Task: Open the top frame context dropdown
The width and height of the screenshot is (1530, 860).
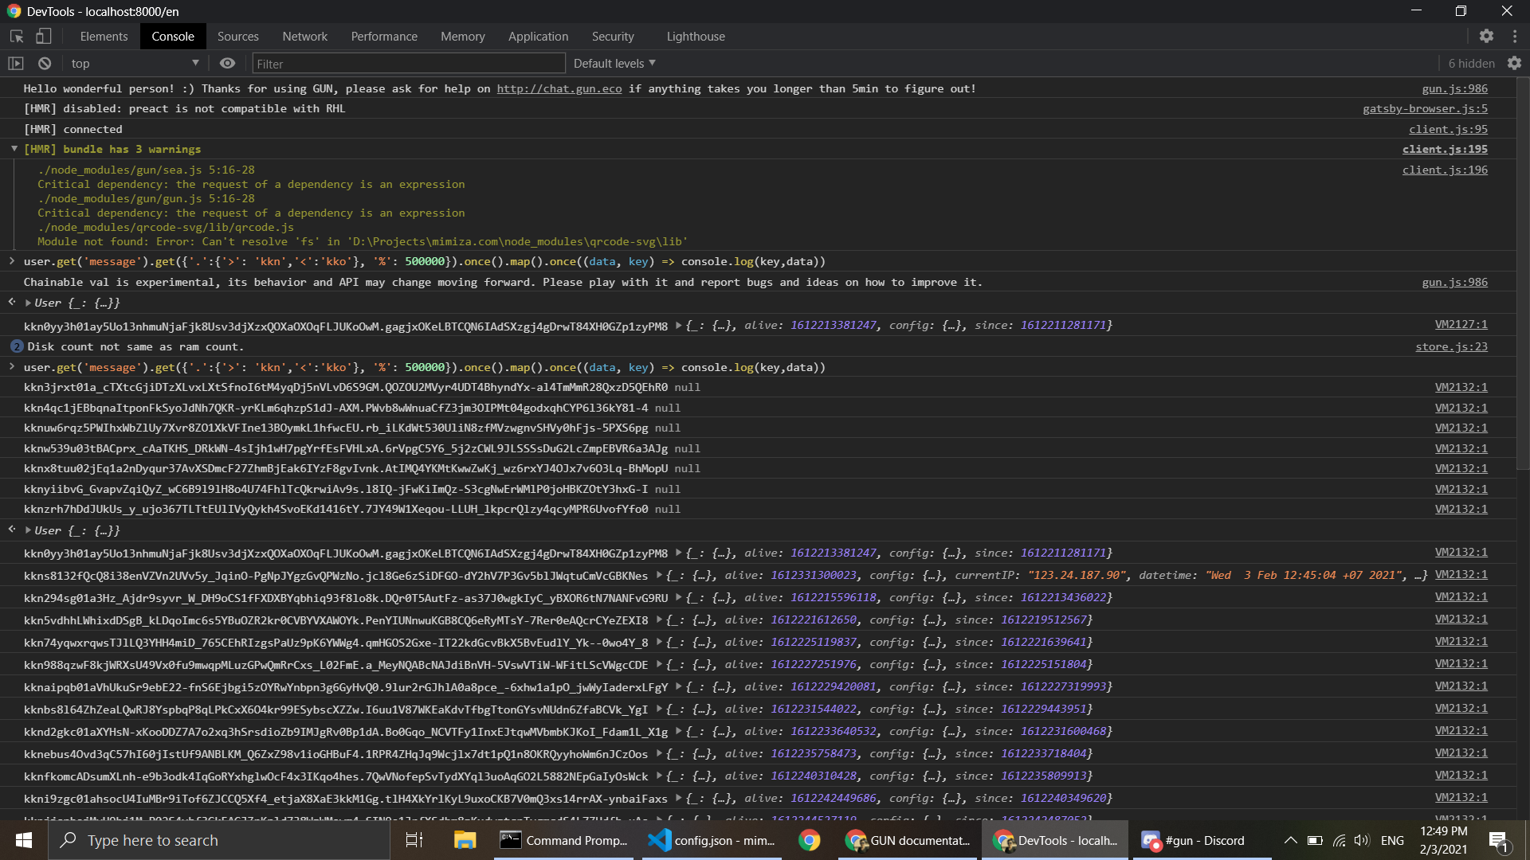Action: click(134, 63)
